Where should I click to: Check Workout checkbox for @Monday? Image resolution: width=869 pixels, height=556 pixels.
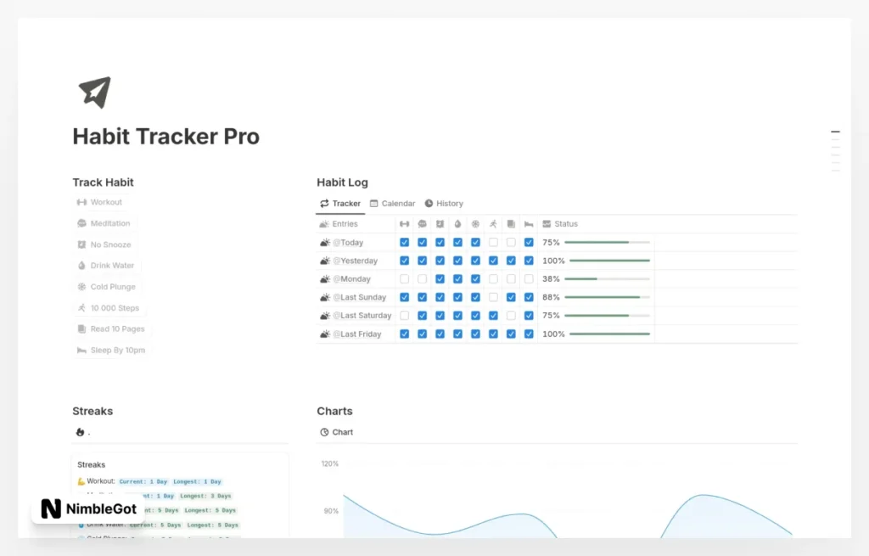(405, 278)
